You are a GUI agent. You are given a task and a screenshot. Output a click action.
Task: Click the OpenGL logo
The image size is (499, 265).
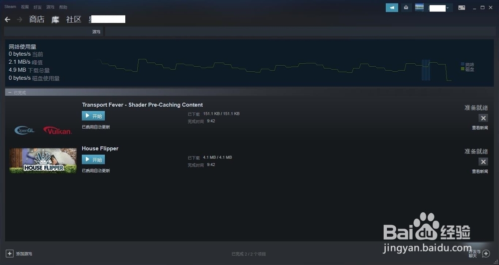pos(24,130)
